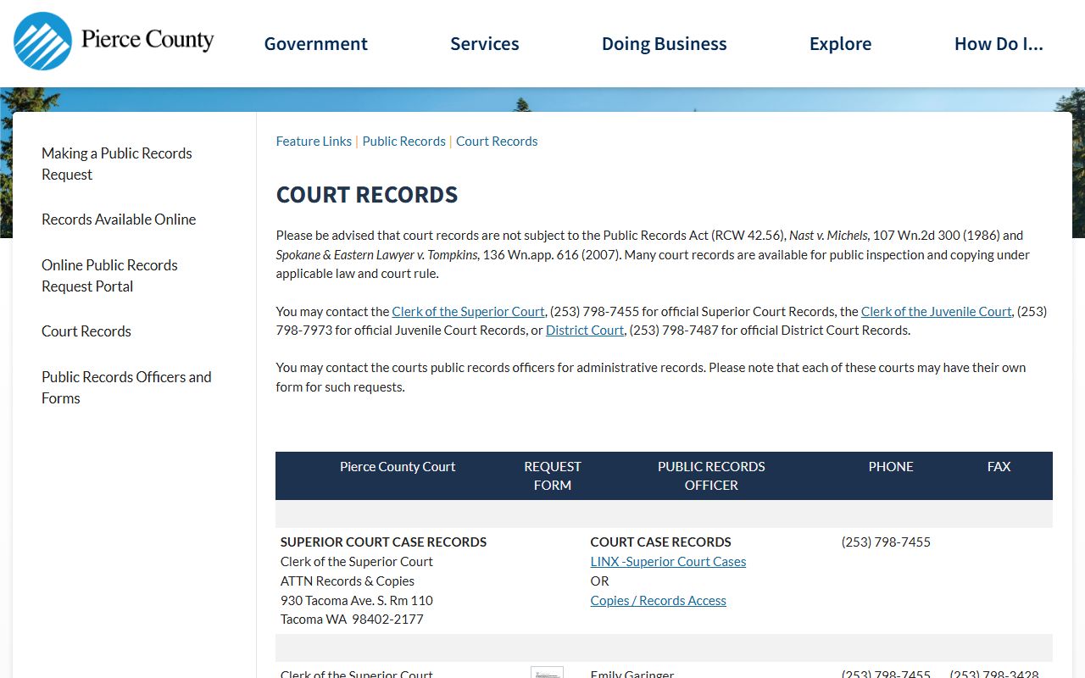
Task: Click the Pierce County Court column header
Action: 398,467
